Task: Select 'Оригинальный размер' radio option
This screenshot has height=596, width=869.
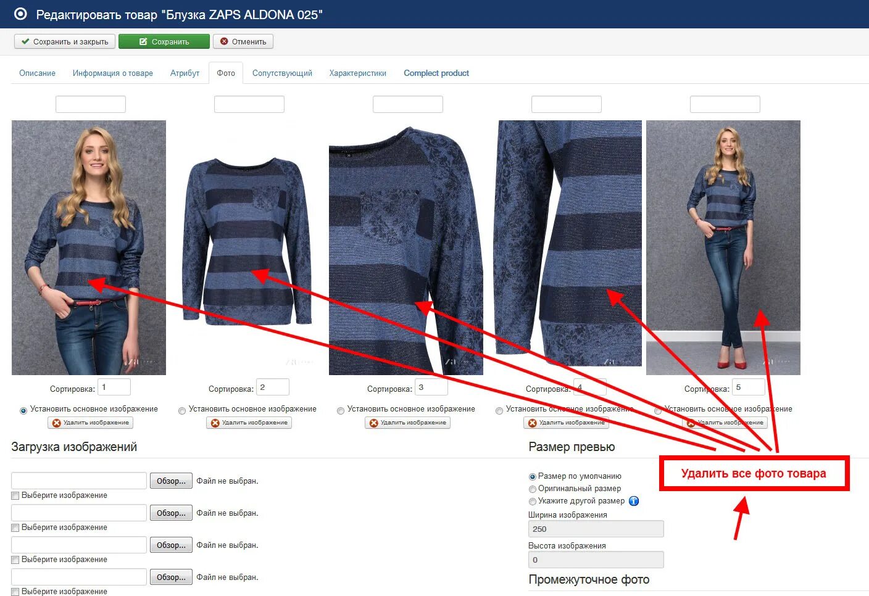Action: [x=533, y=489]
